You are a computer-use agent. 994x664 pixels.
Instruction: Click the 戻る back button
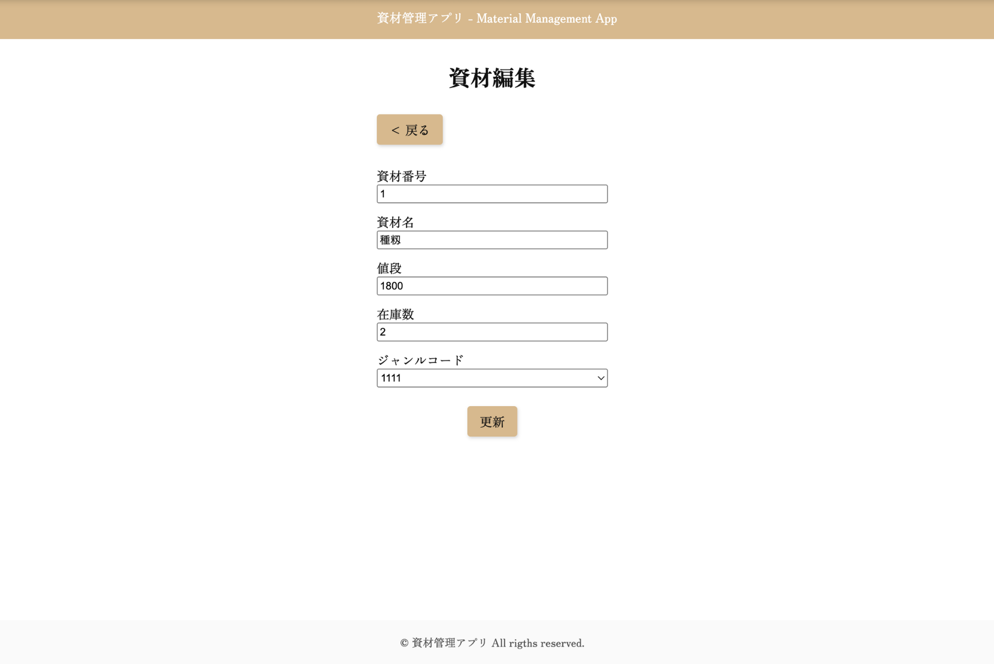(409, 130)
